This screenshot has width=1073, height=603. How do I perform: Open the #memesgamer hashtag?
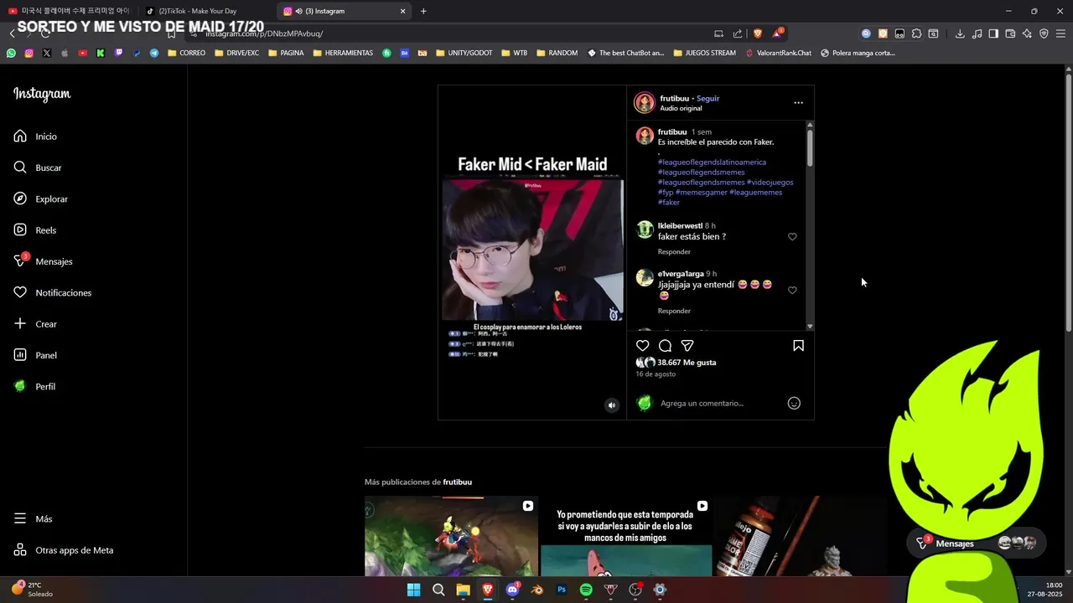(701, 192)
